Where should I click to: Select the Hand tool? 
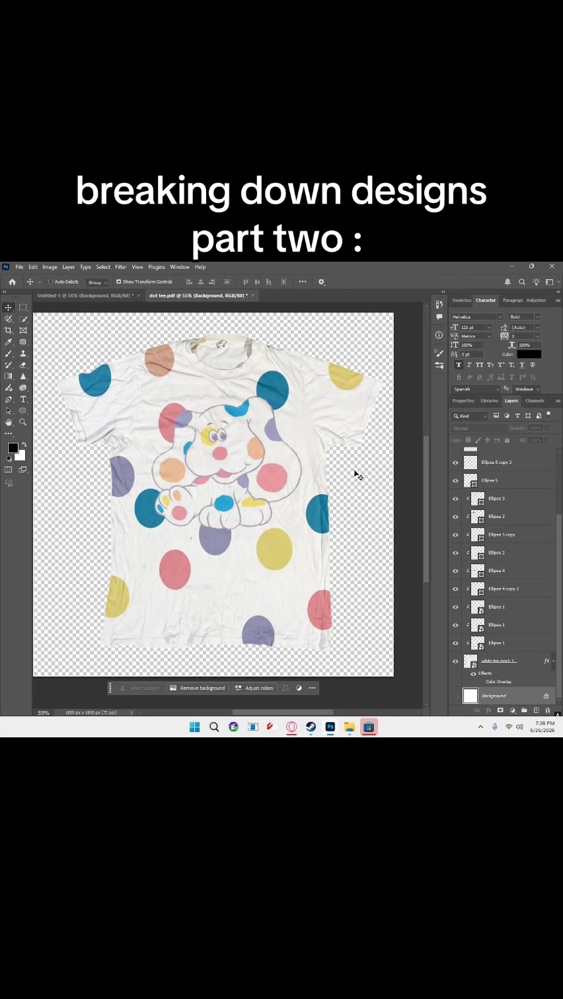(9, 422)
